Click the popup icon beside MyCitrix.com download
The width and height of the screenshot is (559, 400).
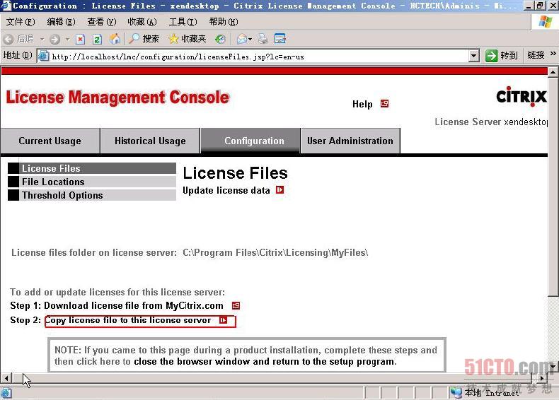point(236,305)
